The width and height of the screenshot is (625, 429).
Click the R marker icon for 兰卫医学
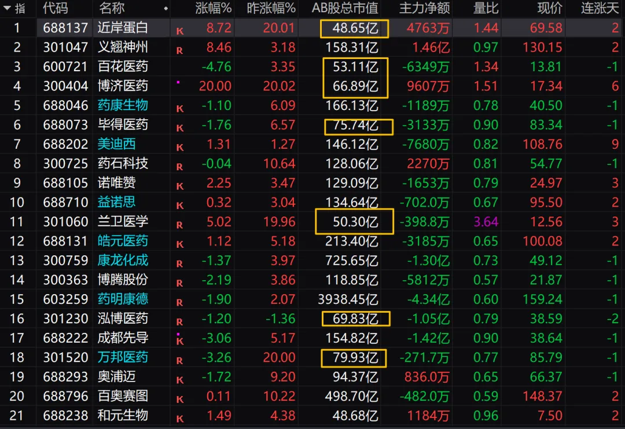pos(180,225)
